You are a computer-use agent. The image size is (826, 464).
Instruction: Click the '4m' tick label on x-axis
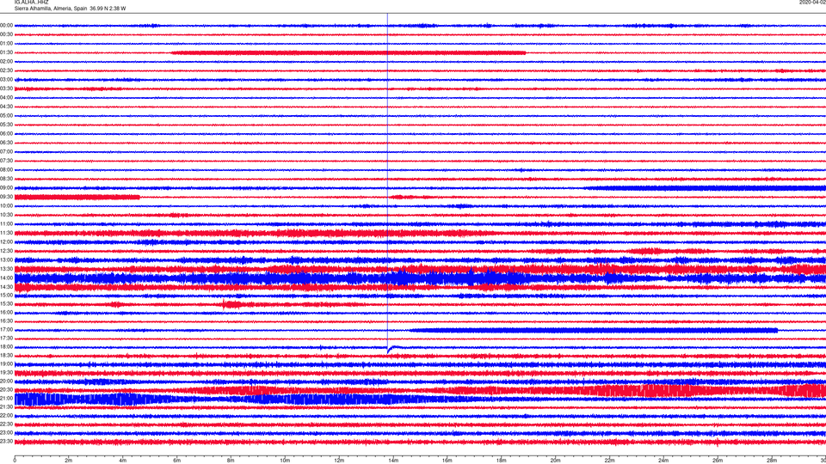123,461
